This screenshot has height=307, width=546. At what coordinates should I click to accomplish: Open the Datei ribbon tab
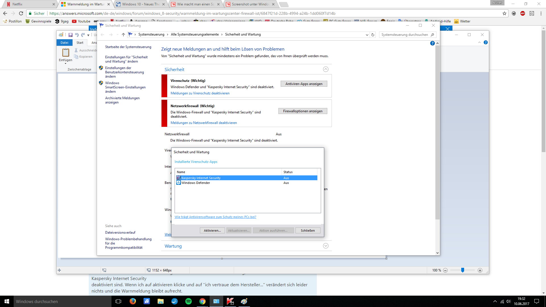click(64, 43)
